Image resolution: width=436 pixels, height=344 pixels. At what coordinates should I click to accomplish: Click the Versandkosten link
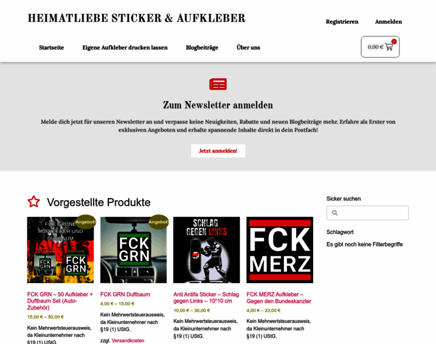[128, 341]
